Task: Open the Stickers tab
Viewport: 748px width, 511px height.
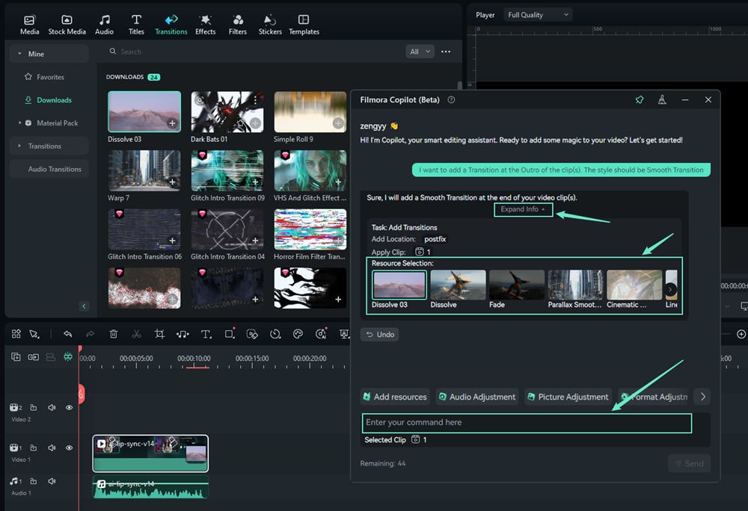Action: pos(270,25)
